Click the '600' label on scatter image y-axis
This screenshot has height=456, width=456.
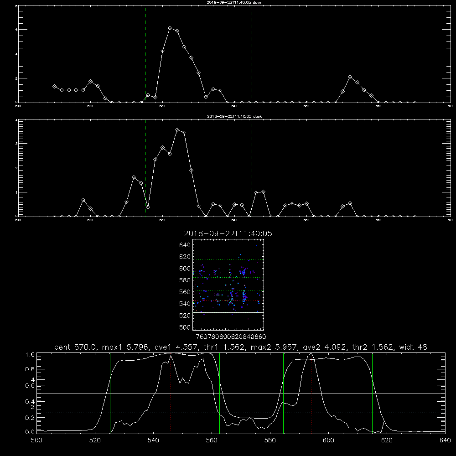pyautogui.click(x=185, y=269)
